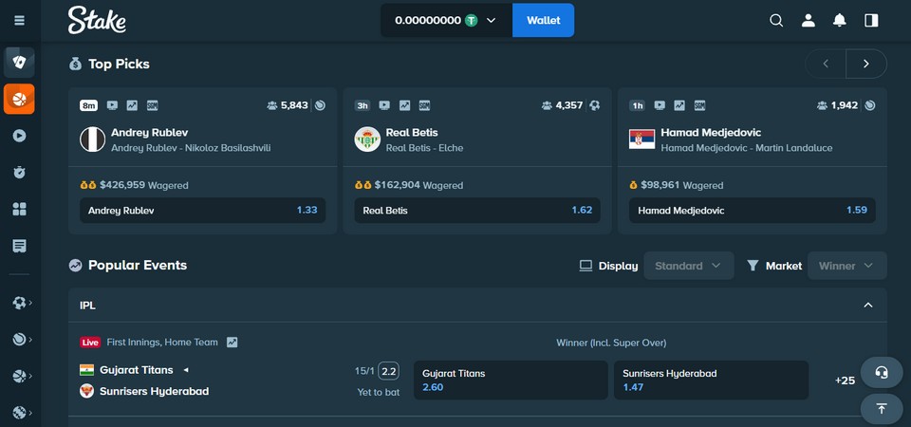Open the user profile icon
The height and width of the screenshot is (427, 911).
[x=809, y=20]
